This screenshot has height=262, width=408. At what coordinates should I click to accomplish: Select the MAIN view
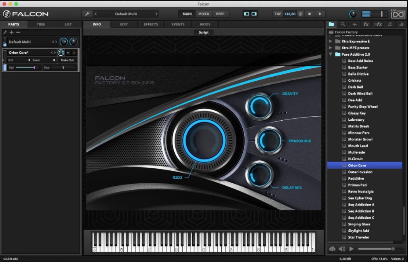point(187,14)
